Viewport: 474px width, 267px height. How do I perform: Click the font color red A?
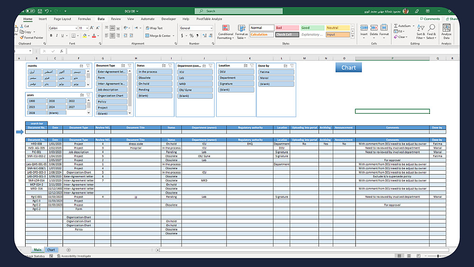pos(94,36)
